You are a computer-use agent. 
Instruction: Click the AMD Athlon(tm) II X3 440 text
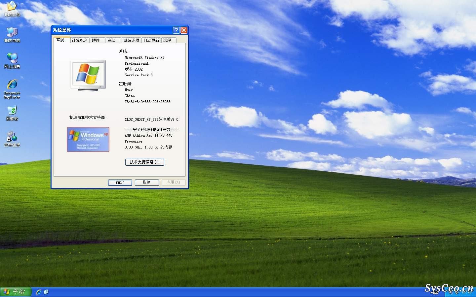click(x=148, y=135)
